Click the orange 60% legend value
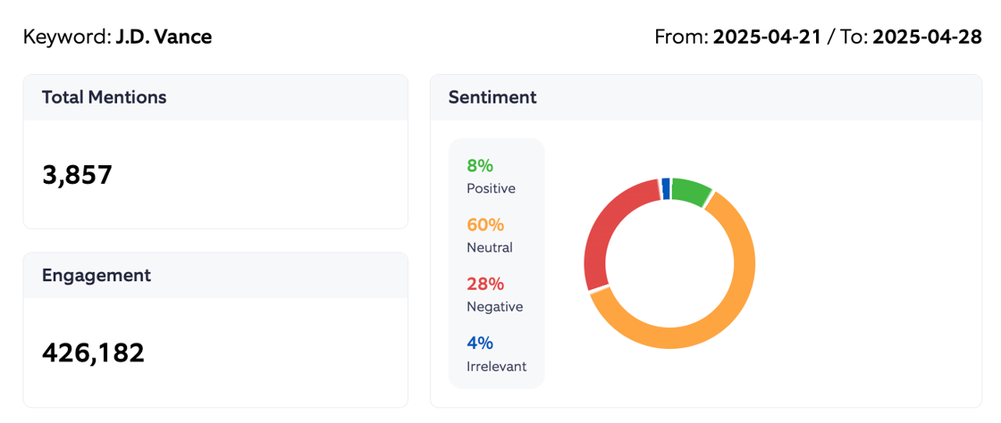The height and width of the screenshot is (423, 1001). click(x=485, y=224)
